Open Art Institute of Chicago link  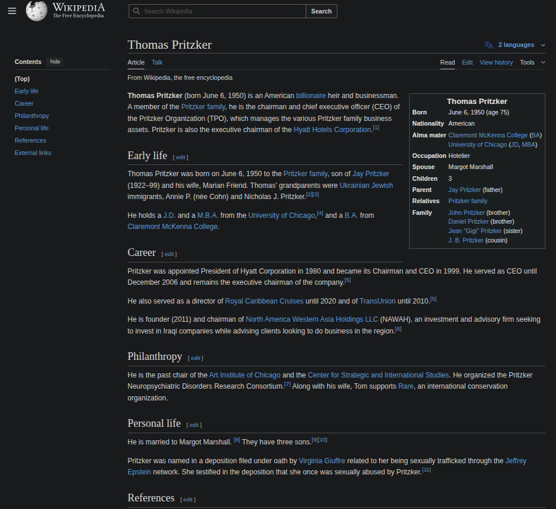244,375
